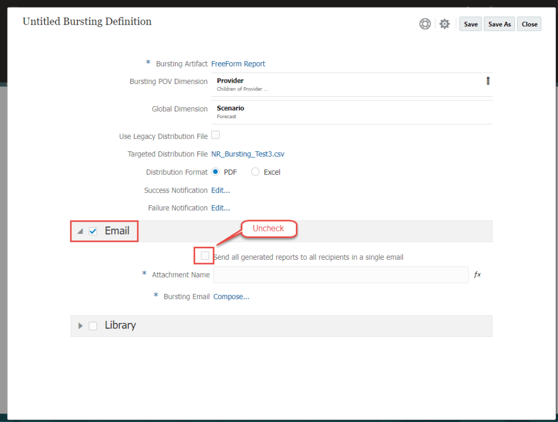Open the settings gear menu

pos(445,24)
